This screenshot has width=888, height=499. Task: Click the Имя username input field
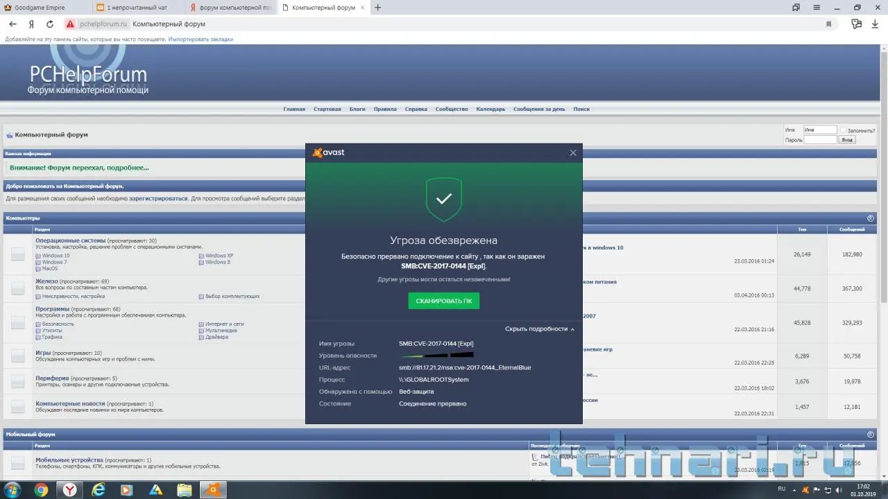820,130
